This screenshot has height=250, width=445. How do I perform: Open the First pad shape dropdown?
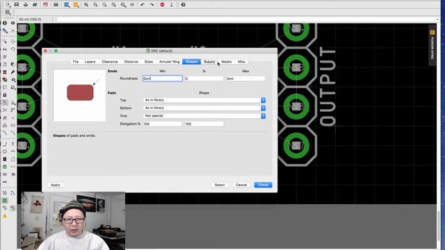[204, 116]
